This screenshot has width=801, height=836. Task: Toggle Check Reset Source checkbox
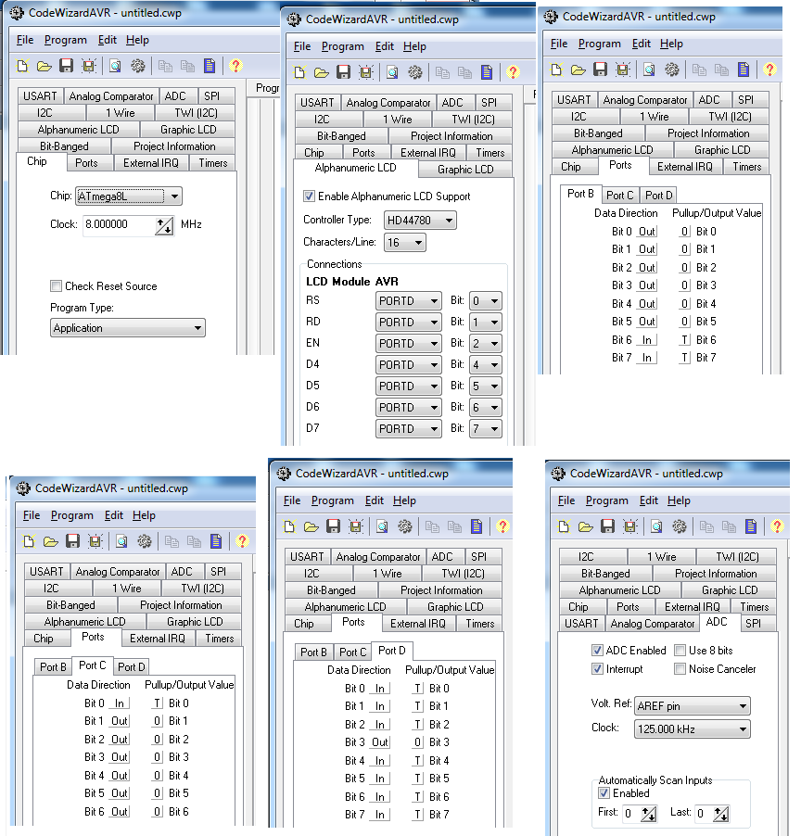tap(56, 285)
